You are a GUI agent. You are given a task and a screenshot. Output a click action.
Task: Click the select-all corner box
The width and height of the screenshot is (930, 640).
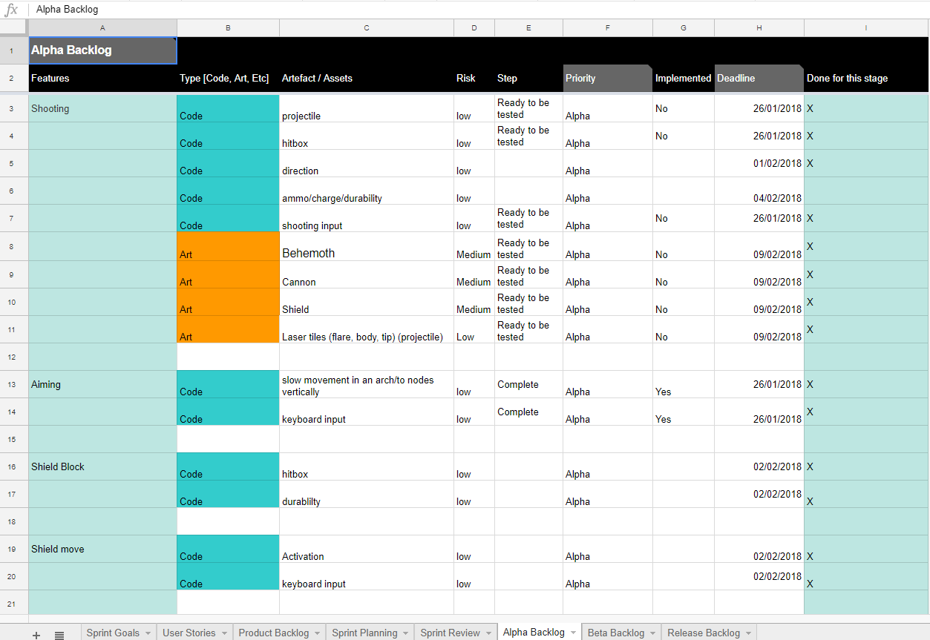click(14, 28)
